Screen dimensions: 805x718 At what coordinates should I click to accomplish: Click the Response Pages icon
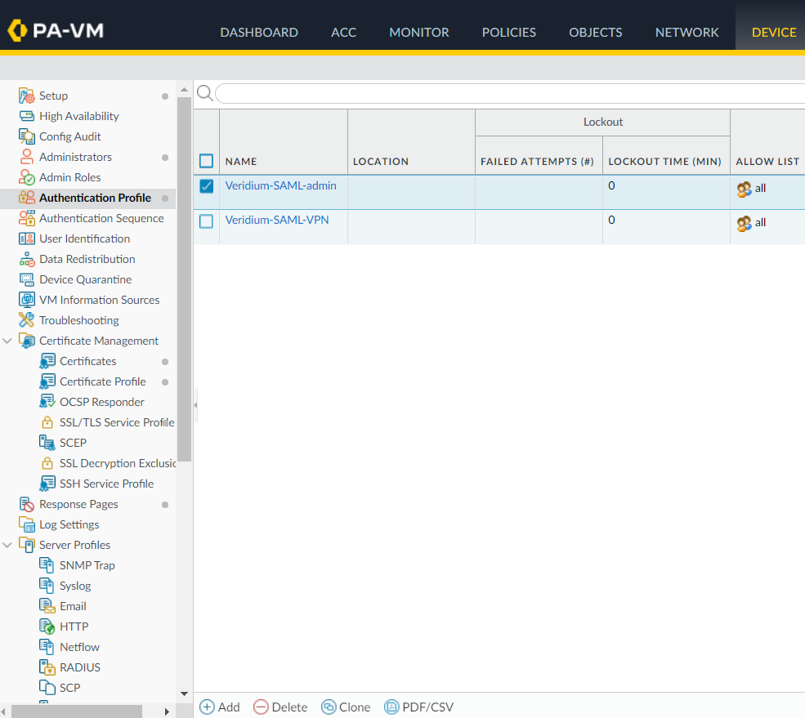pos(26,505)
